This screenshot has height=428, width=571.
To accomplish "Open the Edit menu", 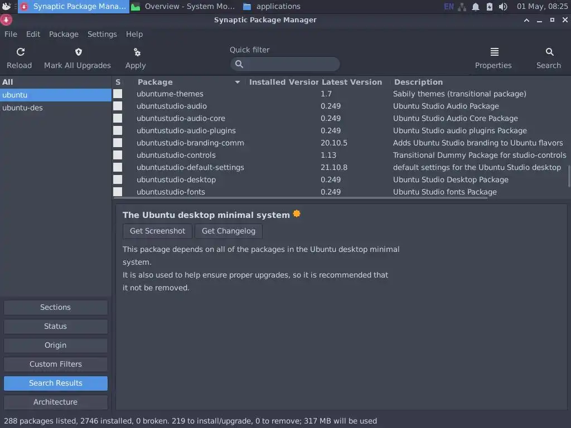I will click(33, 34).
